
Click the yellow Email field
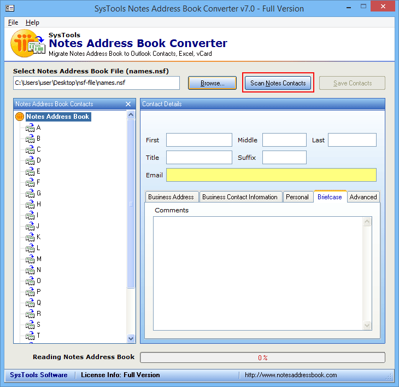271,175
